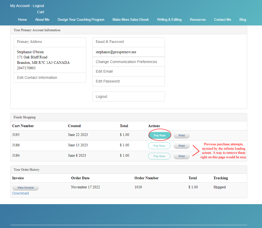Open the Blog page
The image size is (262, 228).
[243, 19]
